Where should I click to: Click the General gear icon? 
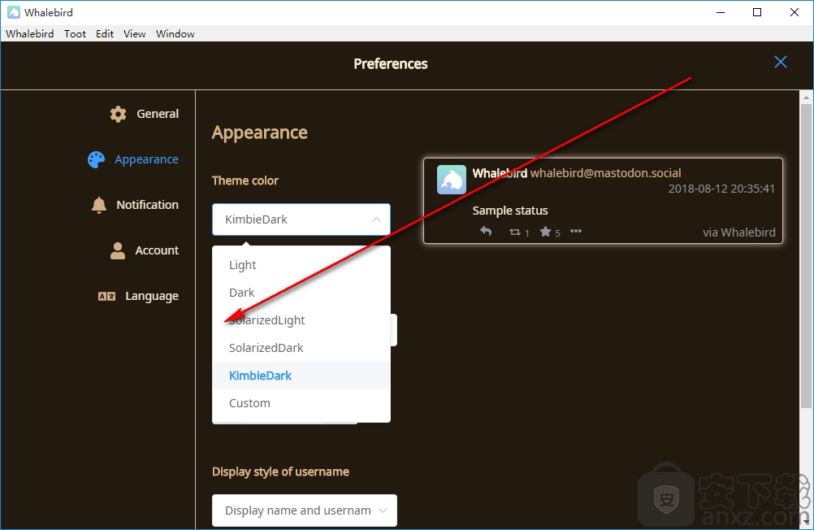tap(119, 115)
